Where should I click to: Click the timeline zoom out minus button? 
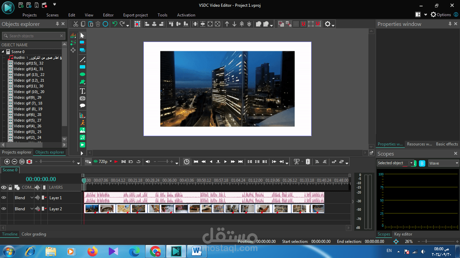click(14, 162)
